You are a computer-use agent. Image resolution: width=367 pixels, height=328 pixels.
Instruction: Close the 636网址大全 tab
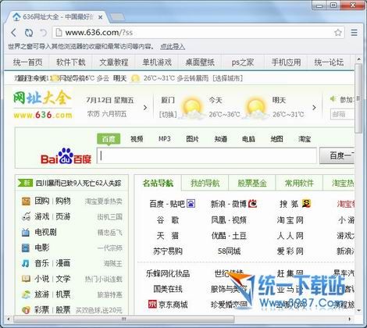point(100,17)
